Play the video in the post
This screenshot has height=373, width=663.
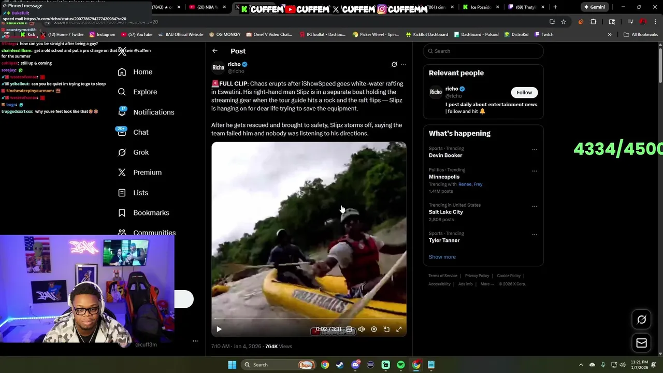219,329
